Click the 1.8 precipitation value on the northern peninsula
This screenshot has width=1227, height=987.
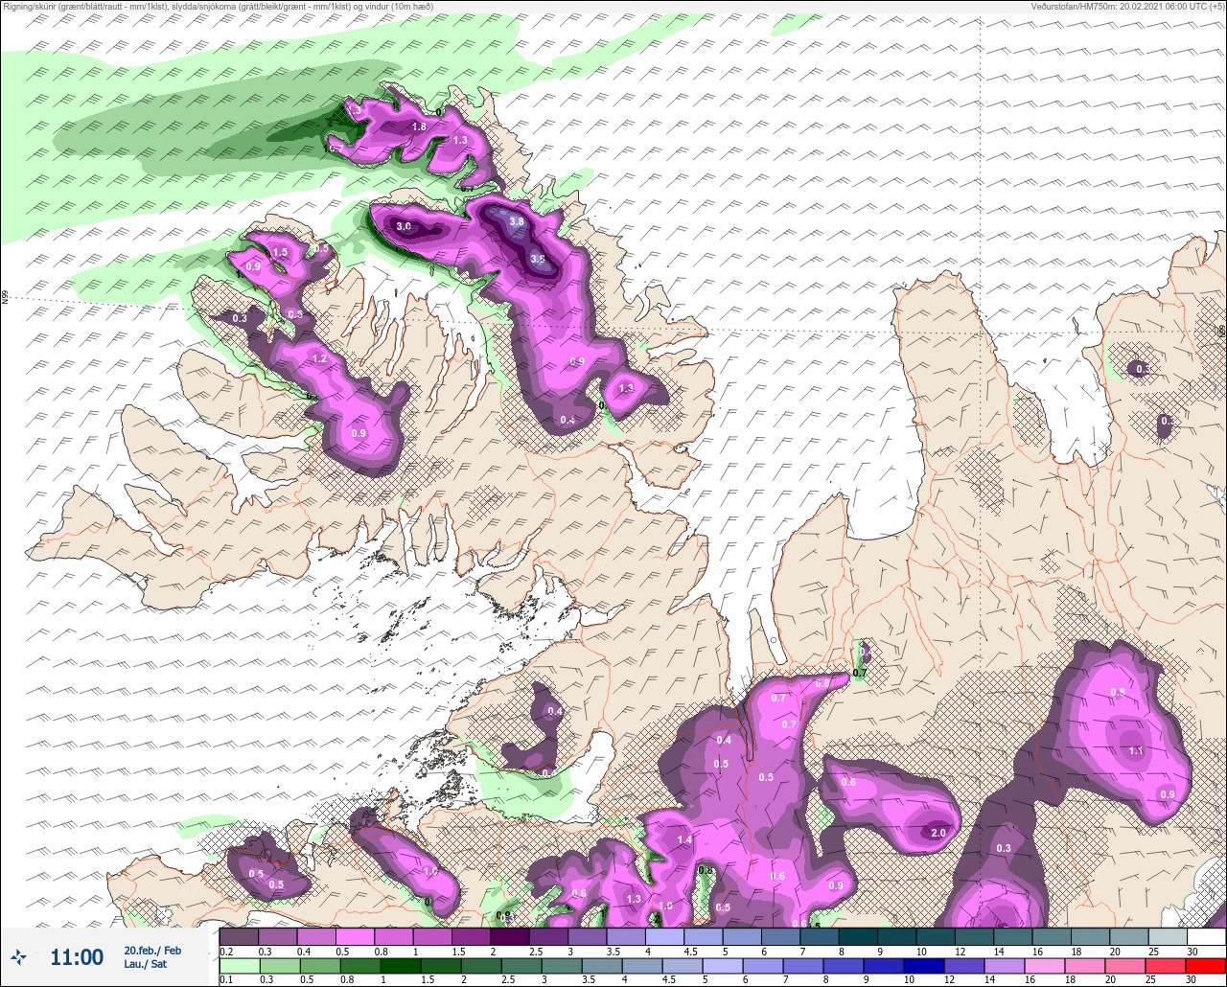[419, 126]
